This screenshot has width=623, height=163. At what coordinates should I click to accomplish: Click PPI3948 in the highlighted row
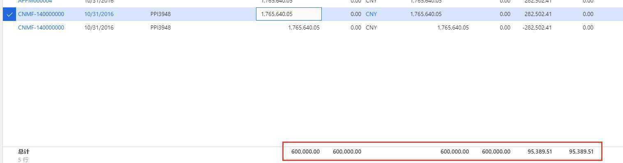pyautogui.click(x=161, y=14)
